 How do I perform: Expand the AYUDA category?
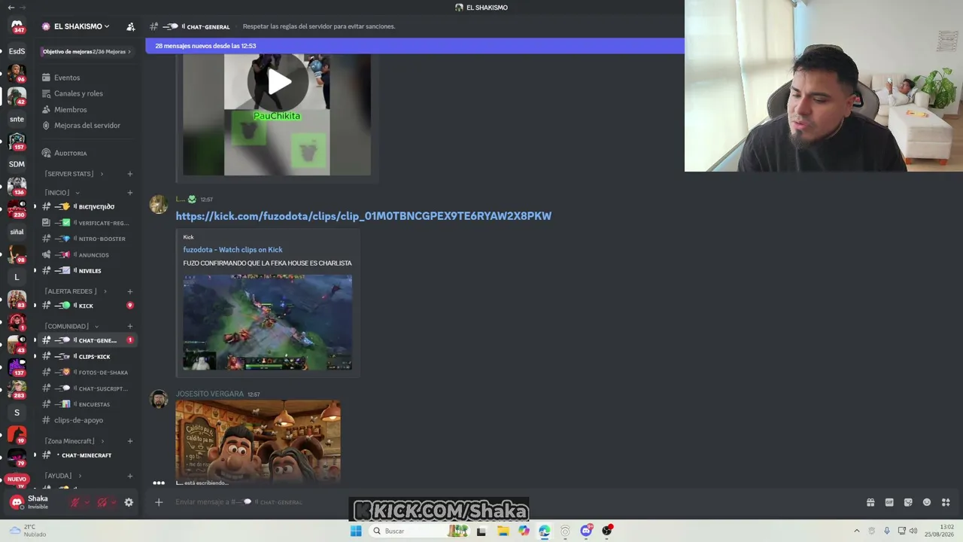[x=62, y=476]
